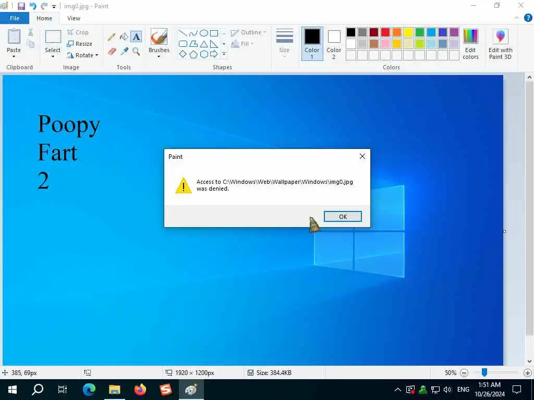Open the Size thickness dropdown
The height and width of the screenshot is (400, 534).
tap(285, 44)
